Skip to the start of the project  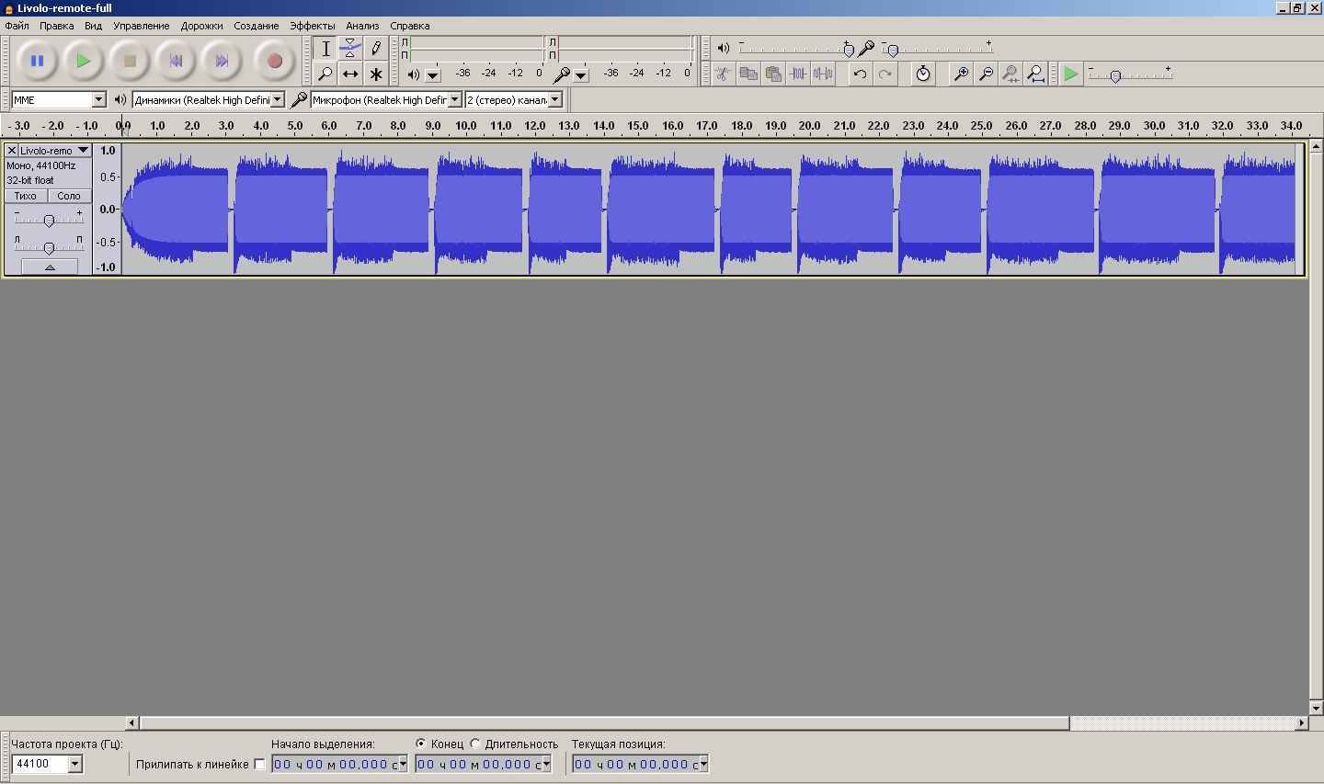pyautogui.click(x=176, y=62)
